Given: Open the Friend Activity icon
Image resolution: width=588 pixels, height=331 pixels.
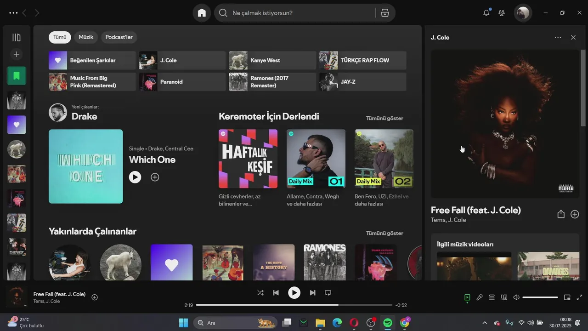Looking at the screenshot, I should click(502, 13).
